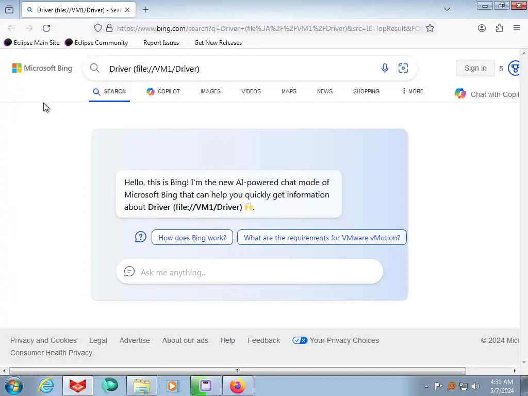Toggle Your Privacy Choices icon
Image resolution: width=528 pixels, height=396 pixels.
coord(300,340)
